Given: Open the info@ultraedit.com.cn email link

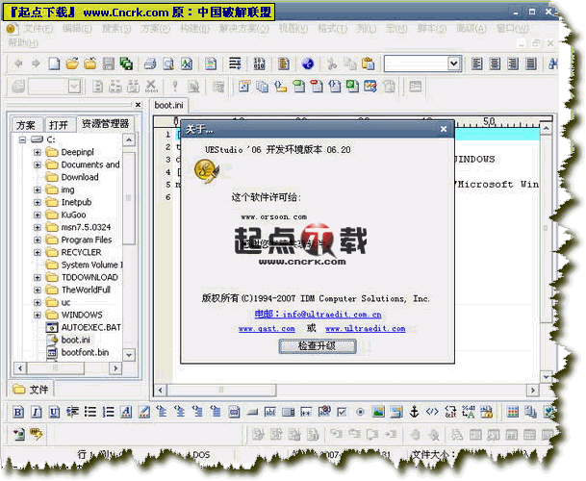Looking at the screenshot, I should coord(318,315).
